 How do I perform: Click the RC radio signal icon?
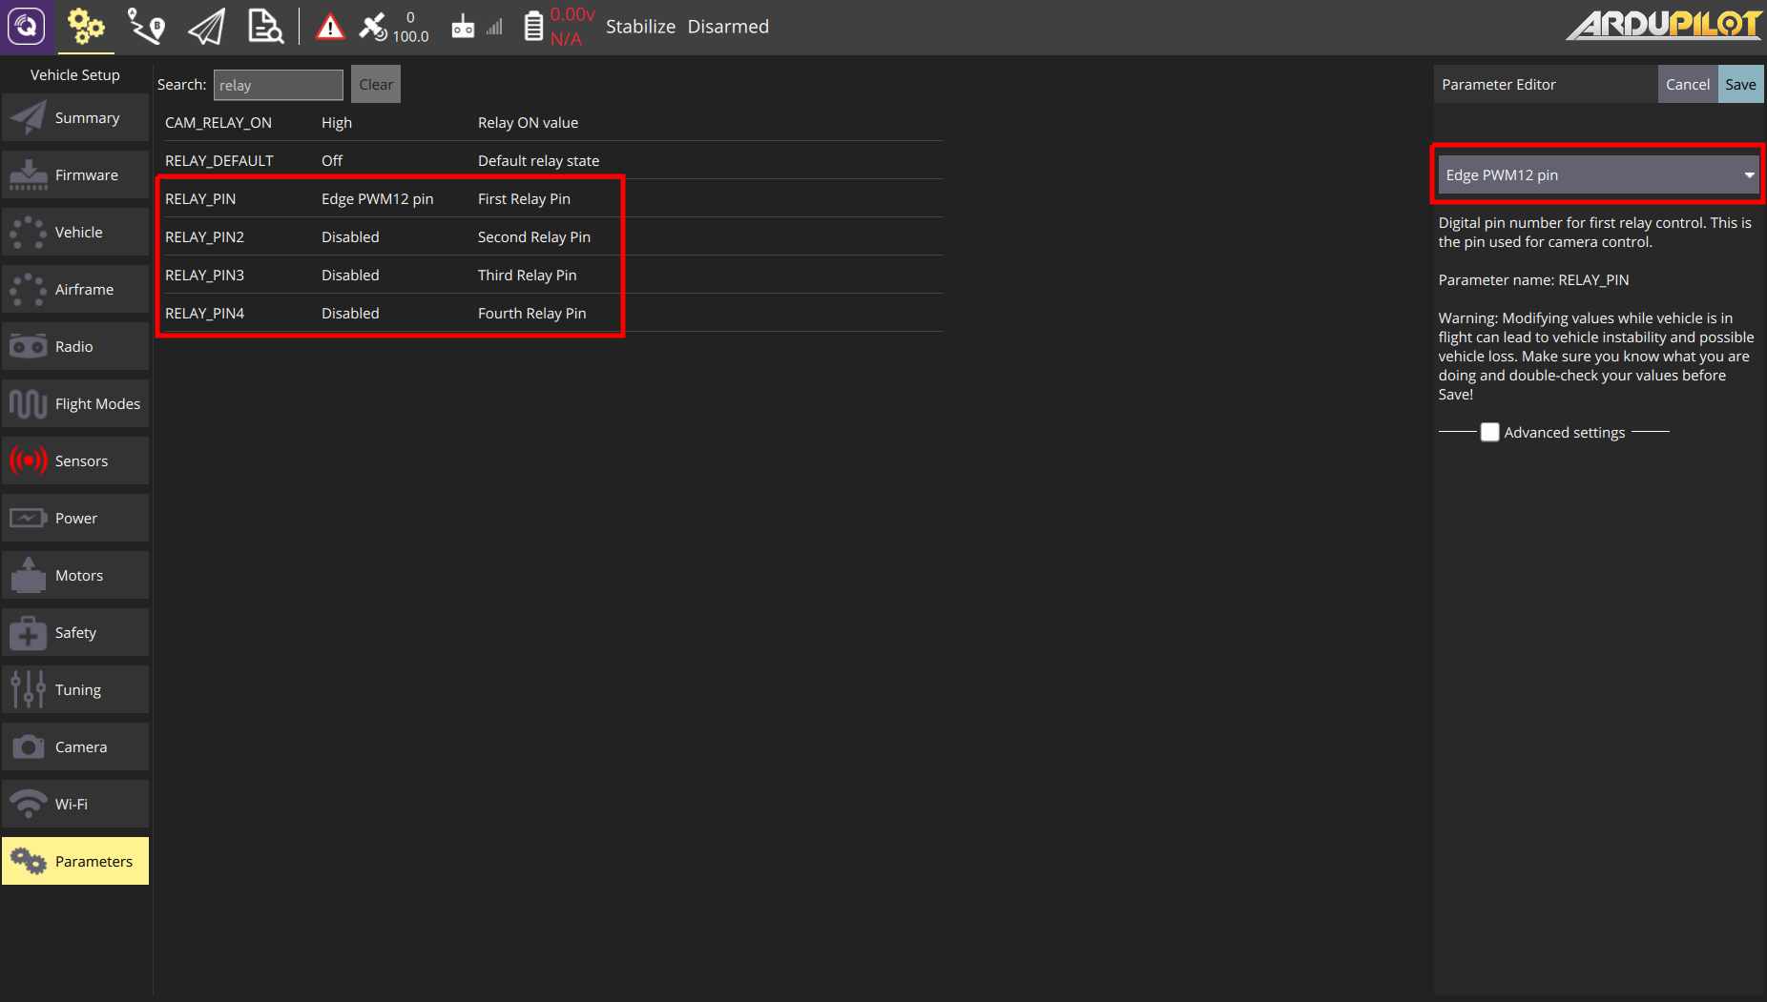pos(463,27)
